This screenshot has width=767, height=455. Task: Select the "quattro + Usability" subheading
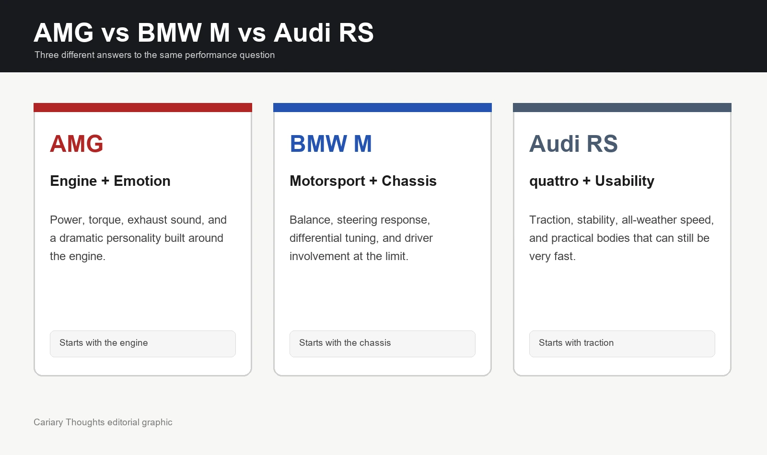point(592,181)
